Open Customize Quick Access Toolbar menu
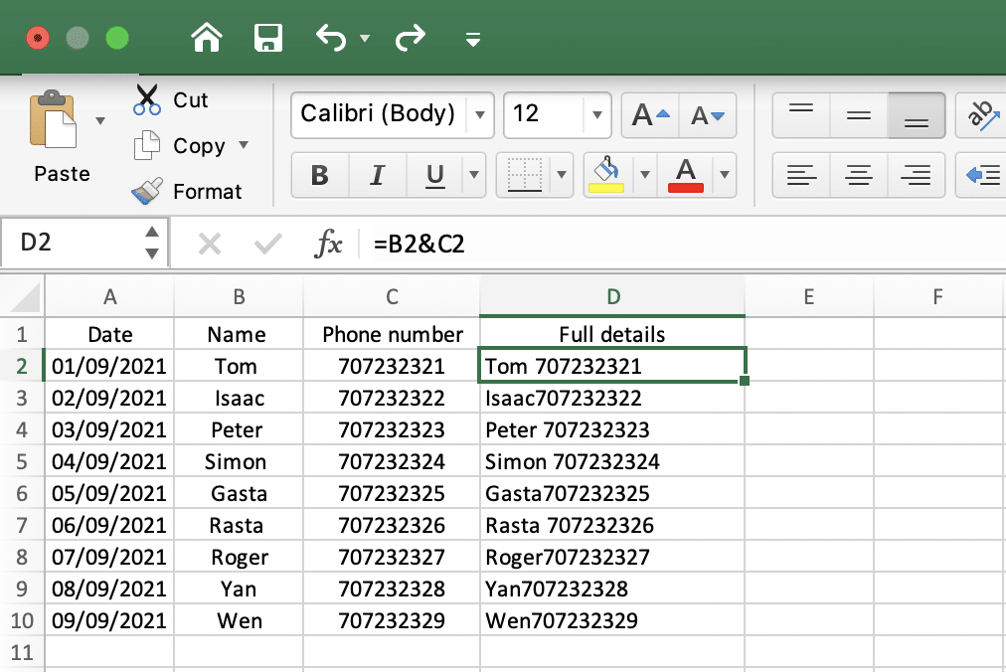Image resolution: width=1006 pixels, height=672 pixels. [x=473, y=40]
